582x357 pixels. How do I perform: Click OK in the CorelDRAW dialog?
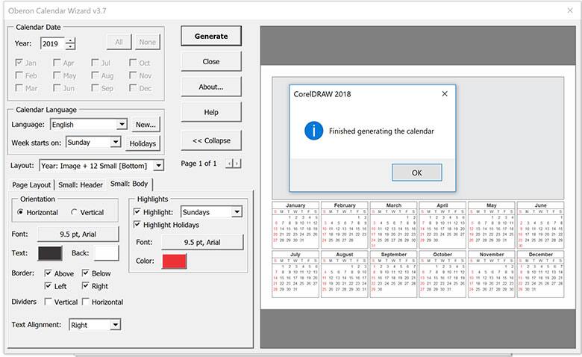pyautogui.click(x=416, y=173)
